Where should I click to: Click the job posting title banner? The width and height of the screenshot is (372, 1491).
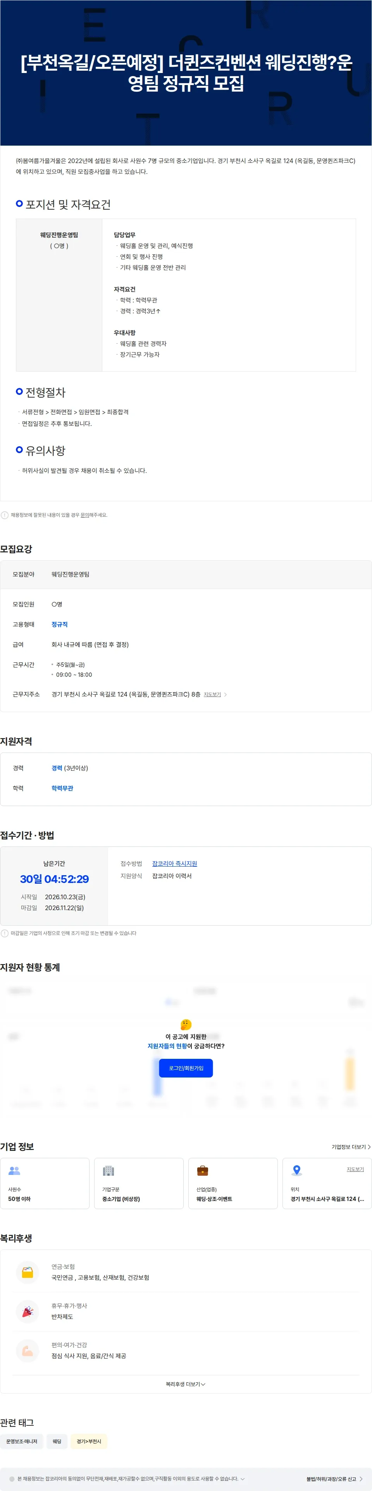[186, 72]
